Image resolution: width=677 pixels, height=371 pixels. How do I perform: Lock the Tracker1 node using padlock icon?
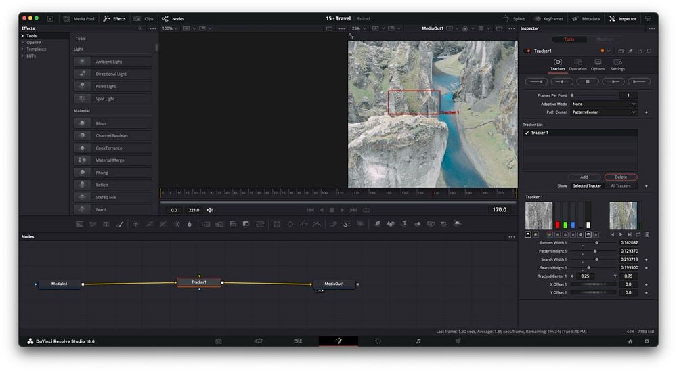point(640,51)
